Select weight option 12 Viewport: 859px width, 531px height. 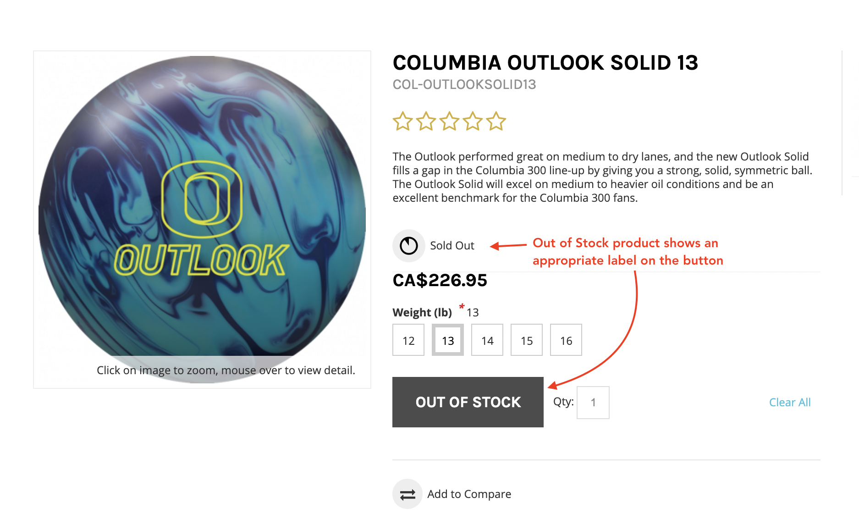[x=408, y=340]
